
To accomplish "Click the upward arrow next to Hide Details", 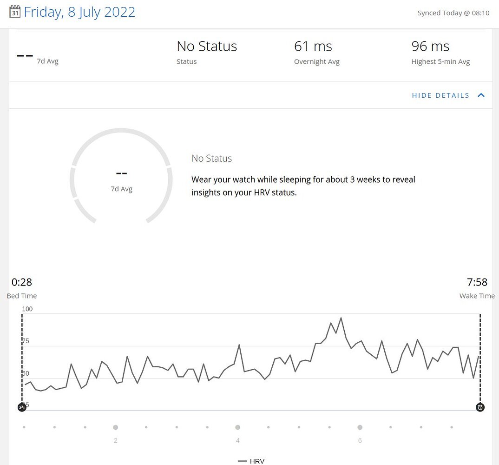I will click(481, 95).
